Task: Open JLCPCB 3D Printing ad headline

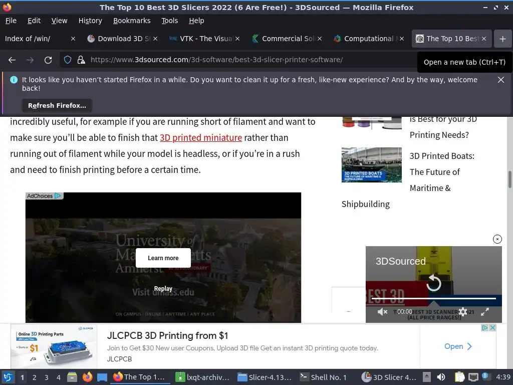Action: point(167,336)
